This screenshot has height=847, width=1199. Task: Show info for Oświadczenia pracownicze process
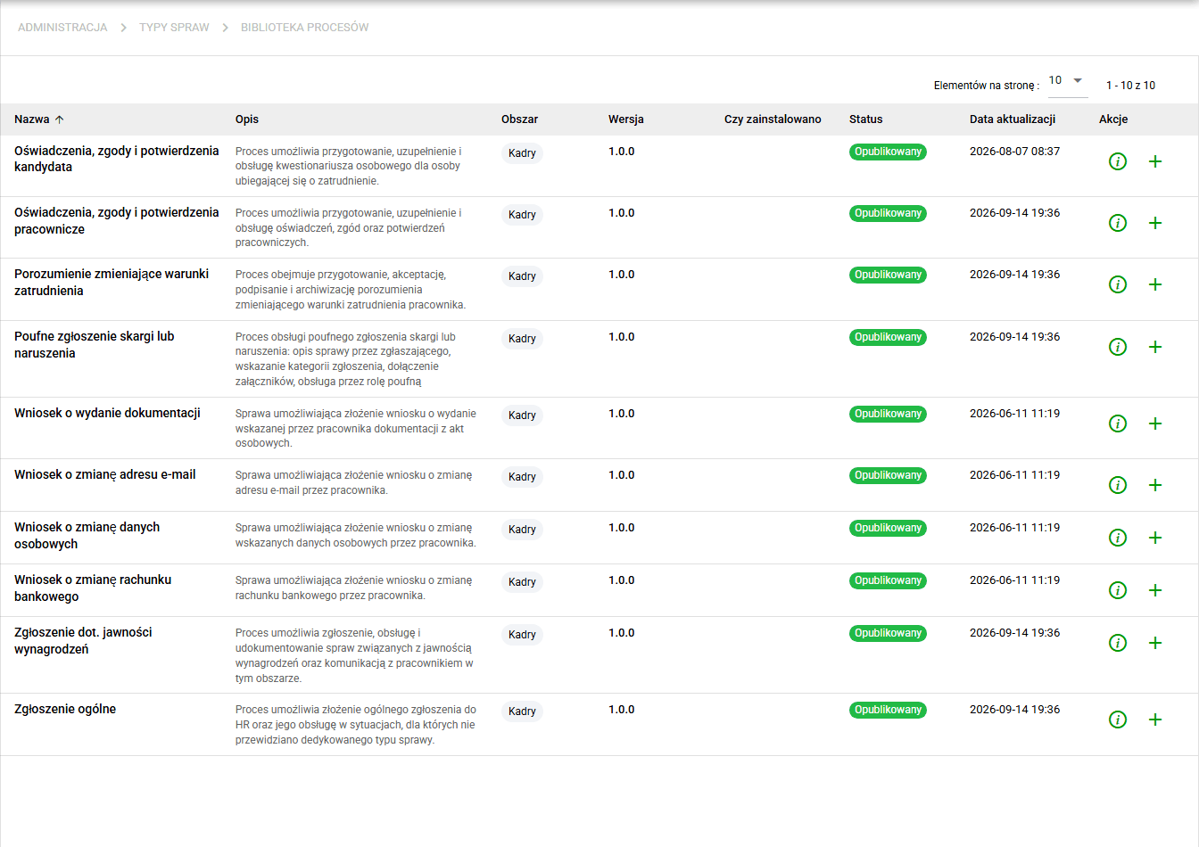click(1117, 223)
